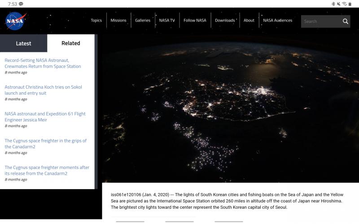Click in the Search text field
359x224 pixels.
pos(320,21)
